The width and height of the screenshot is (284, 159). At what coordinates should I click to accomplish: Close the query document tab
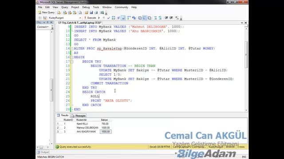pos(246,23)
